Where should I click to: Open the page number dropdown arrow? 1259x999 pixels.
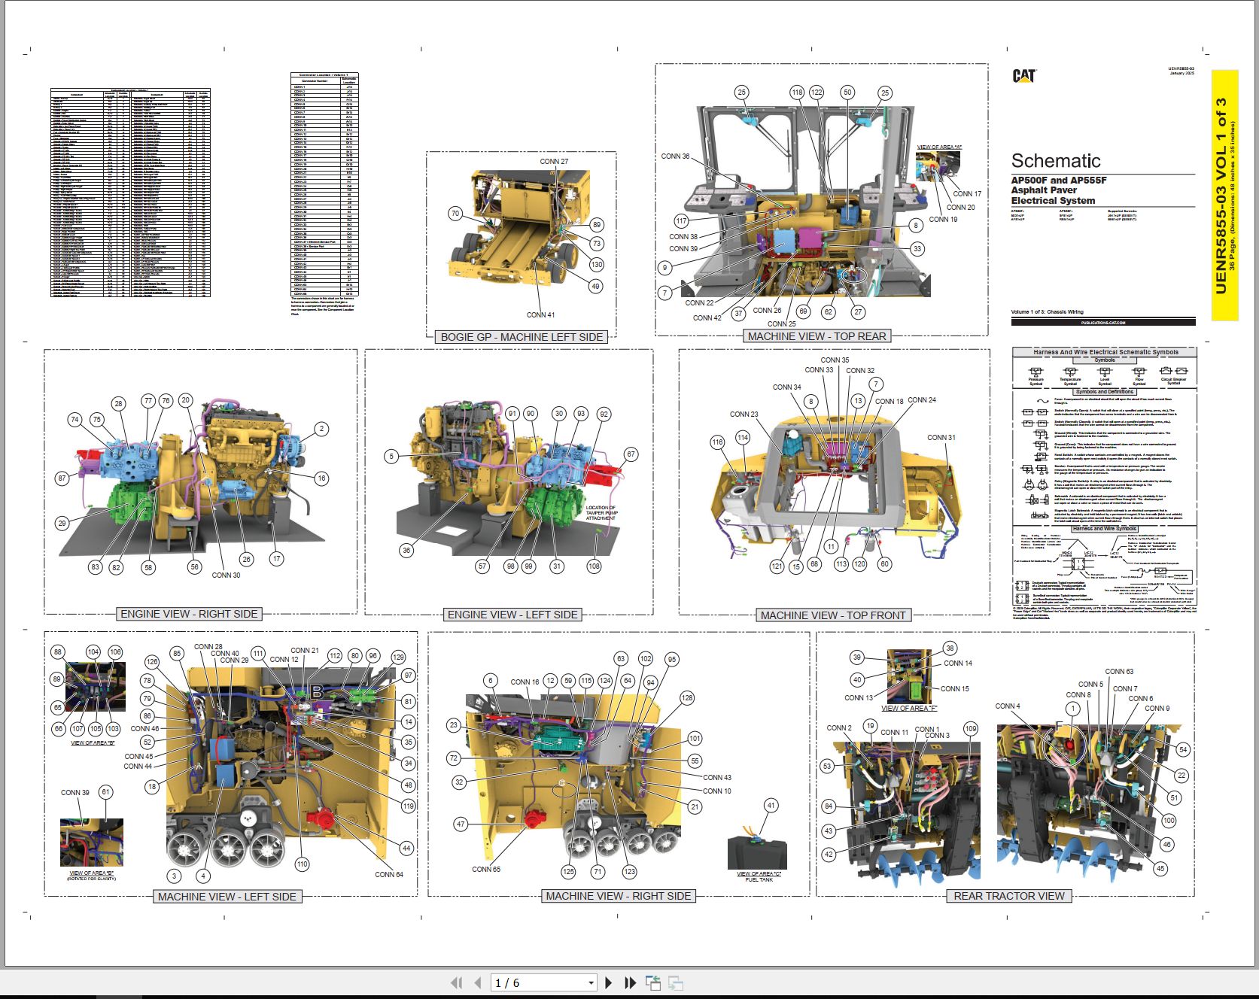click(x=591, y=983)
